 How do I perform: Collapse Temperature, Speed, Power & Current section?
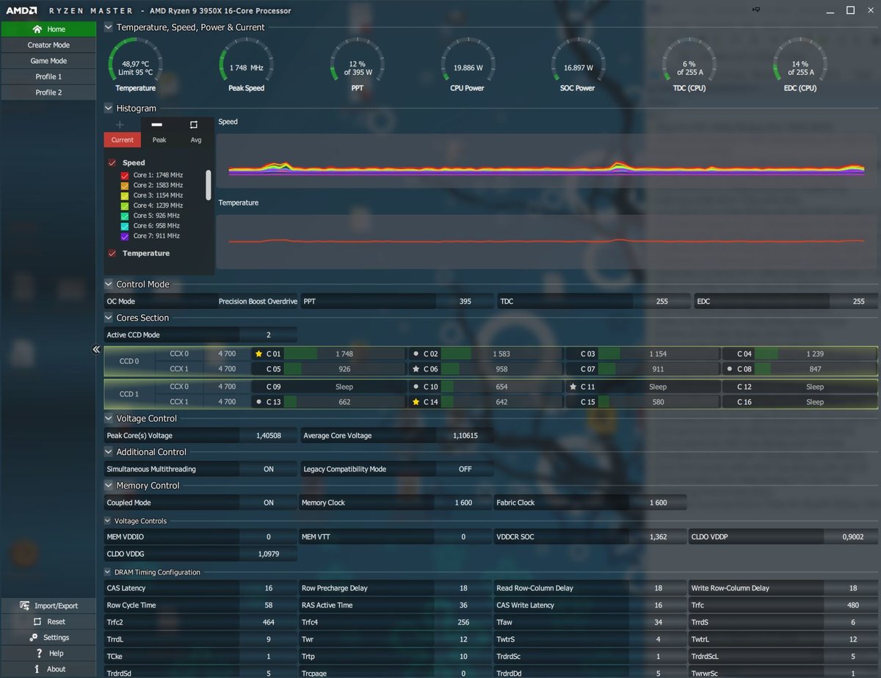pos(109,27)
